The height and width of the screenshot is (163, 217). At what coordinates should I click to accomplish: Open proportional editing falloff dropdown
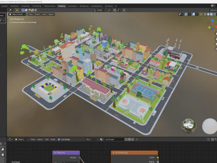point(128,10)
